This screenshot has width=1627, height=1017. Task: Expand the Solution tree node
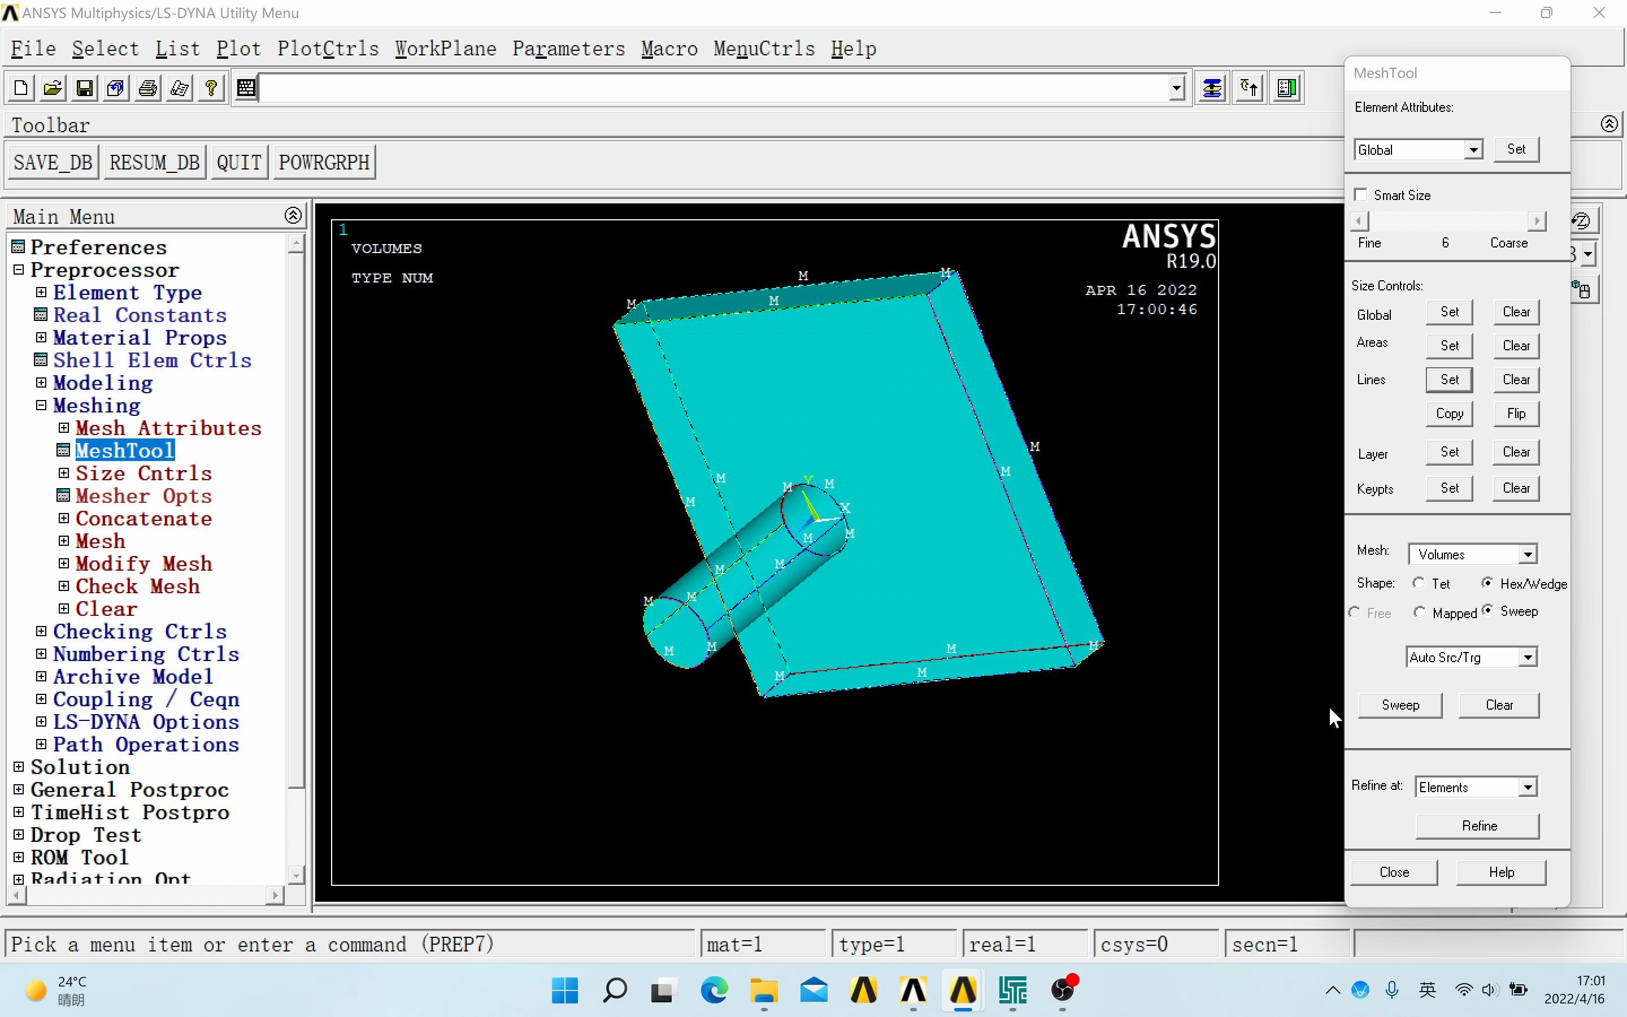19,767
